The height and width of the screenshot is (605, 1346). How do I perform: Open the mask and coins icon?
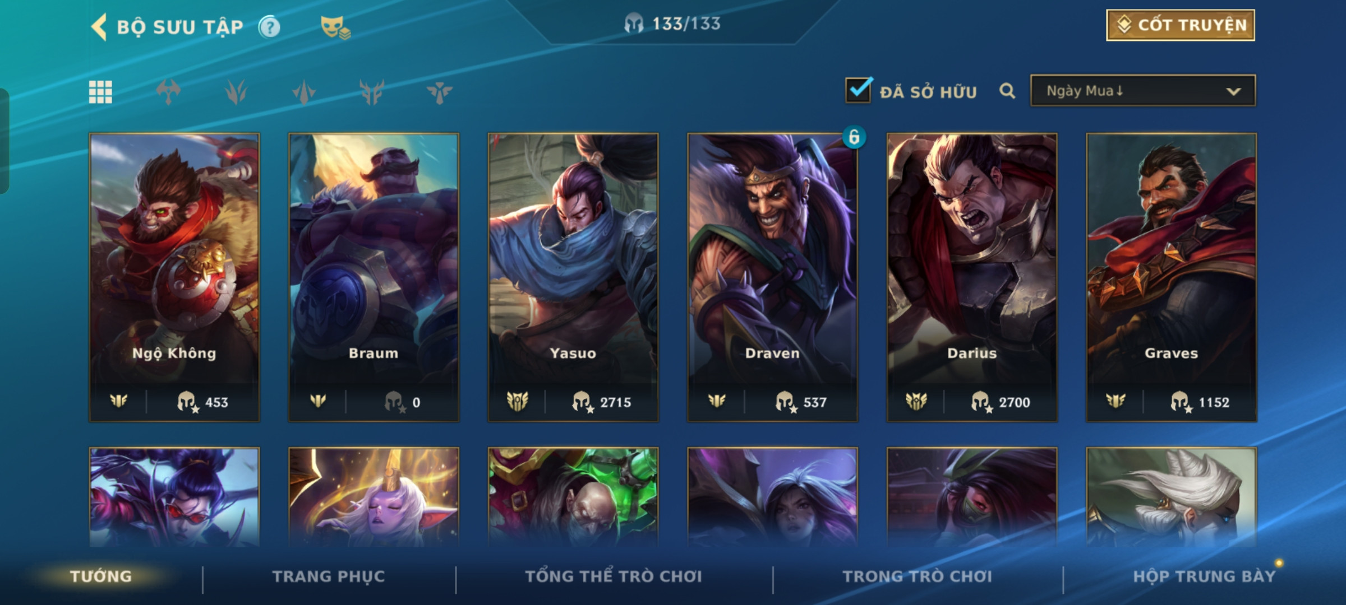pos(335,27)
